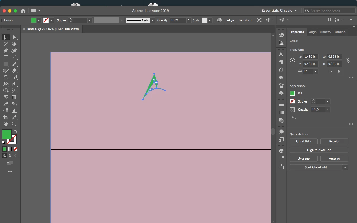Select the Curvature tool
Image resolution: width=357 pixels, height=223 pixels.
[14, 50]
